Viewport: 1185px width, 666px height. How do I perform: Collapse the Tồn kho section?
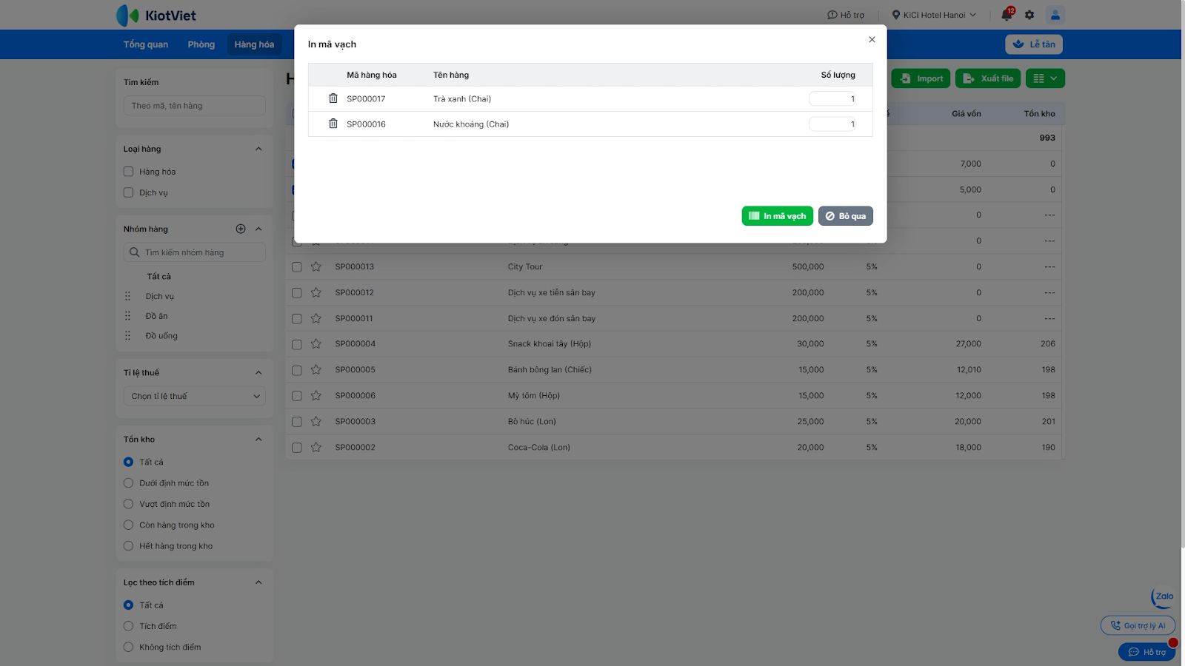(x=258, y=439)
